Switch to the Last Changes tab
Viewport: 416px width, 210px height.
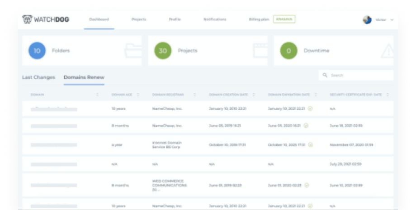click(38, 77)
